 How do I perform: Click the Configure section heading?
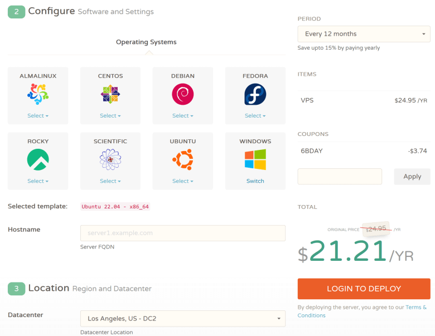52,11
